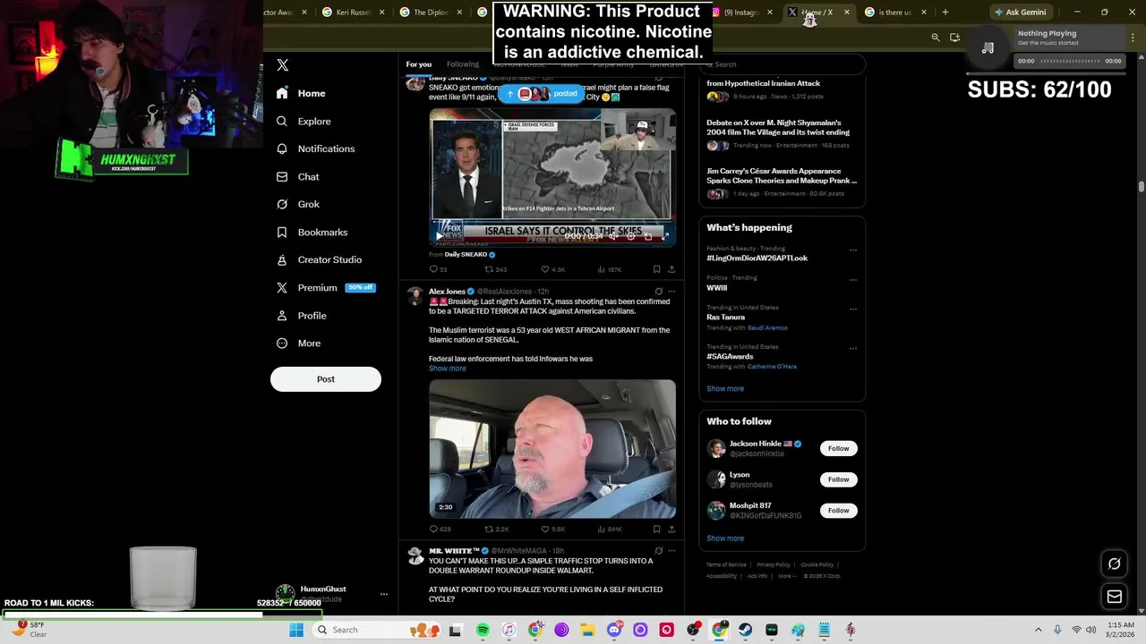Image resolution: width=1146 pixels, height=644 pixels.
Task: Click the Post compose button
Action: [x=326, y=379]
